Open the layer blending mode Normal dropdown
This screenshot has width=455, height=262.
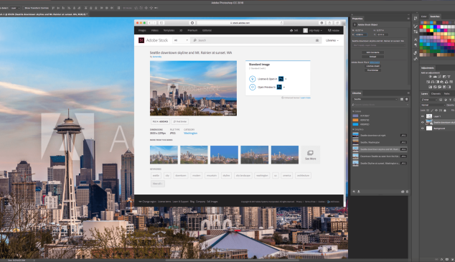[433, 105]
